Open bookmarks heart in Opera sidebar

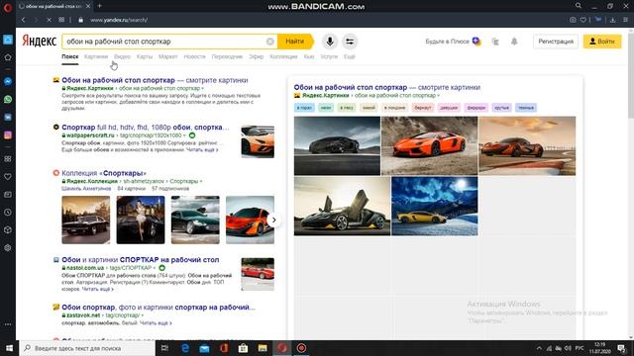pyautogui.click(x=8, y=177)
